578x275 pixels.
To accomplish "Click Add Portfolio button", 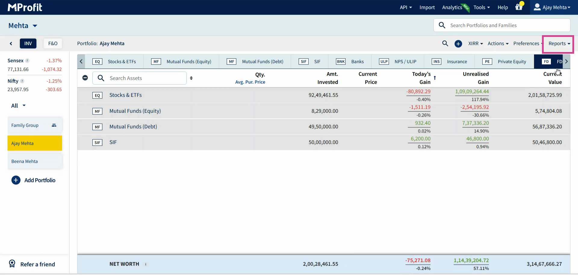I will 33,180.
